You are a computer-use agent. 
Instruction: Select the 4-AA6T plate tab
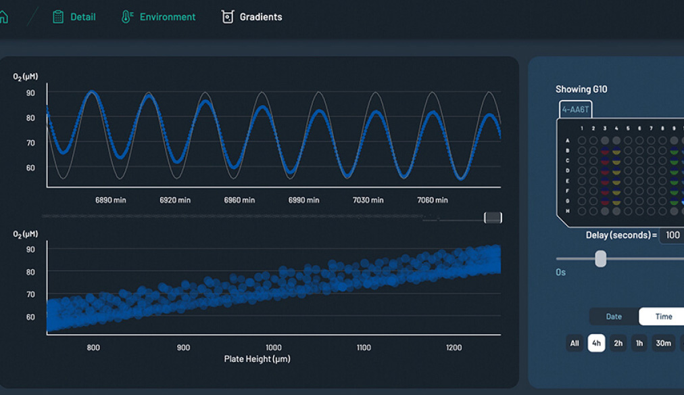click(x=575, y=109)
